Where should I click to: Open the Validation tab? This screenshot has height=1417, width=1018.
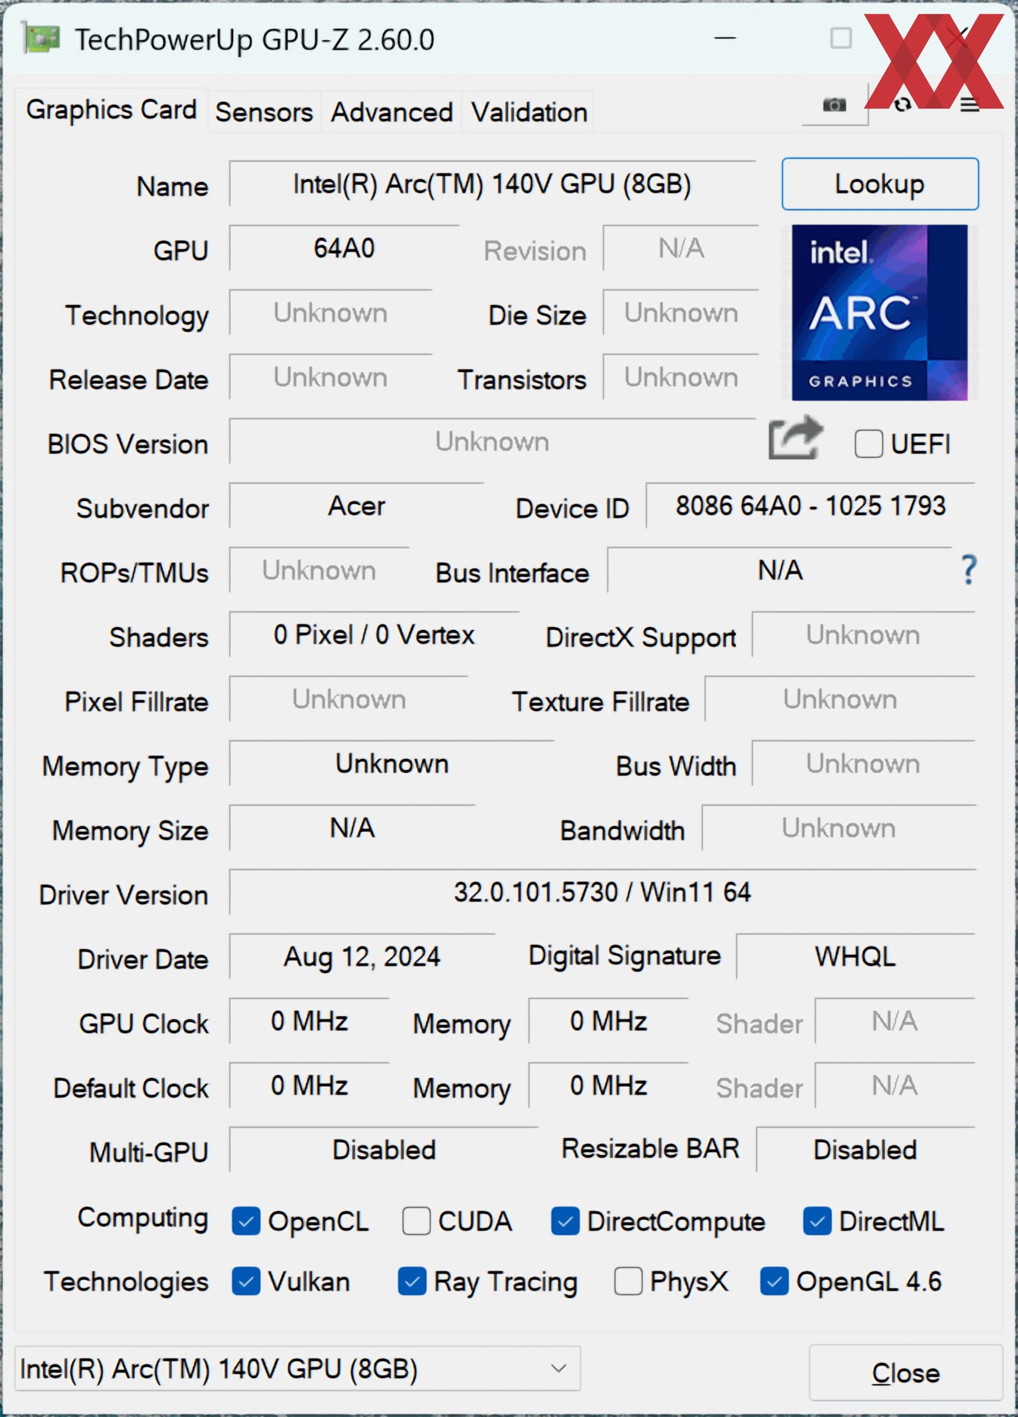coord(529,112)
